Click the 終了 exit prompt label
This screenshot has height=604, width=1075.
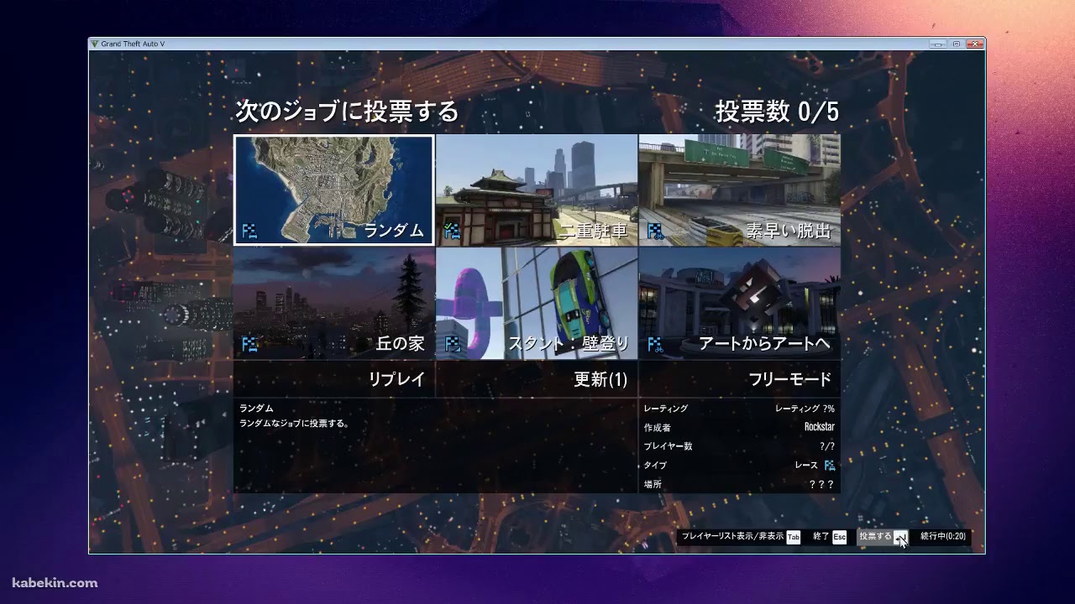pyautogui.click(x=821, y=536)
